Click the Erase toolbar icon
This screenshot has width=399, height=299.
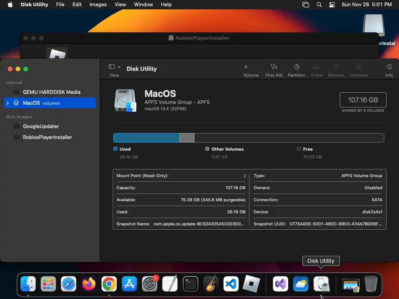316,67
